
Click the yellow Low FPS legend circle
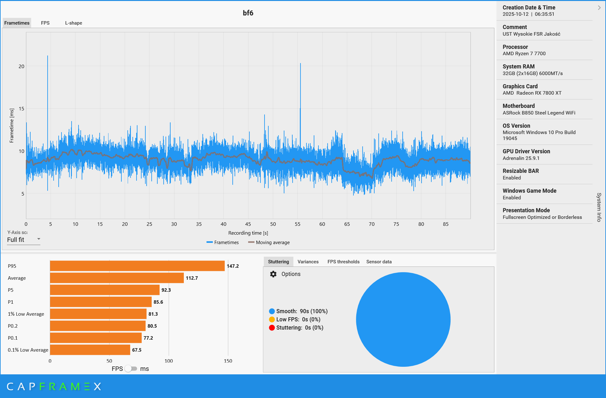pos(272,319)
